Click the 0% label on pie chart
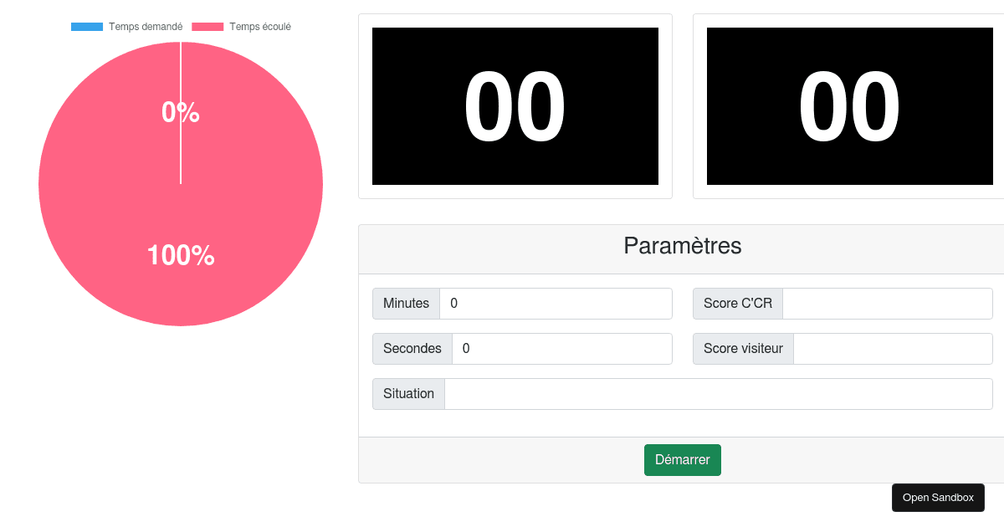 point(181,112)
